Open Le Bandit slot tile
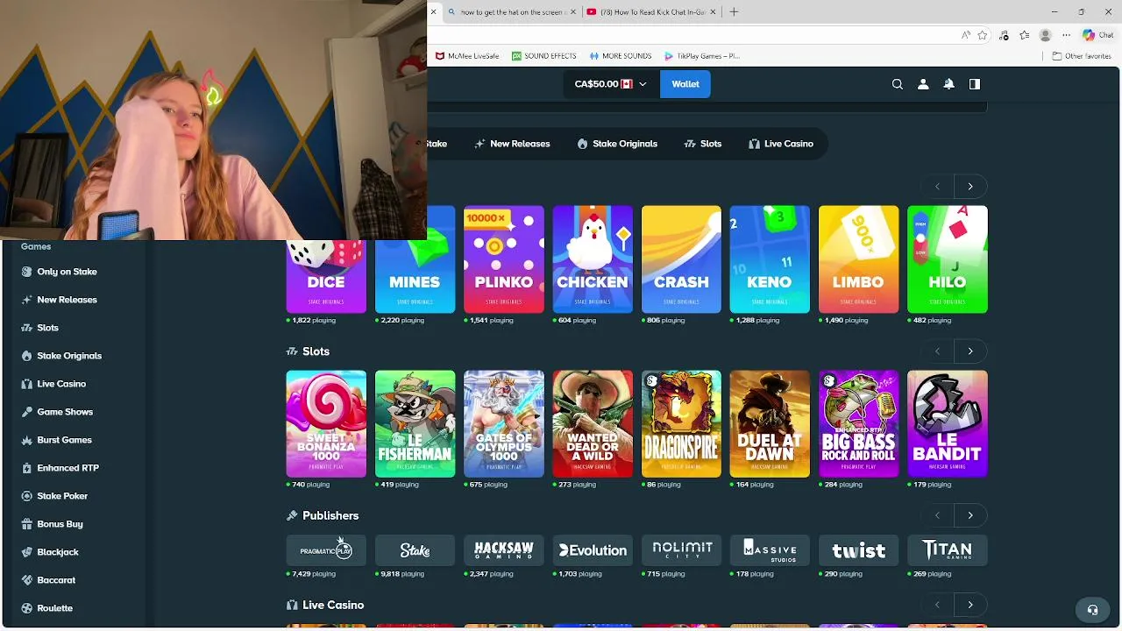 [948, 424]
